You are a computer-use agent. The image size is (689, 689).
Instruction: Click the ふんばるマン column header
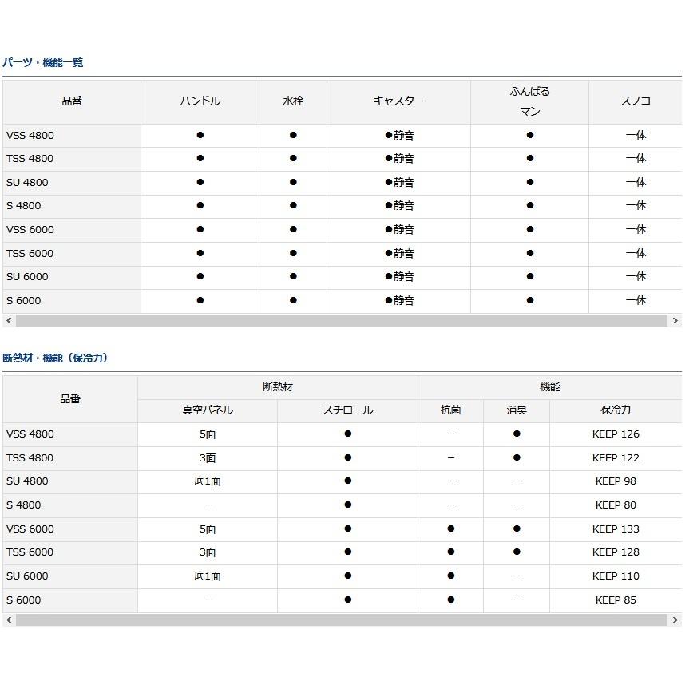[x=529, y=101]
